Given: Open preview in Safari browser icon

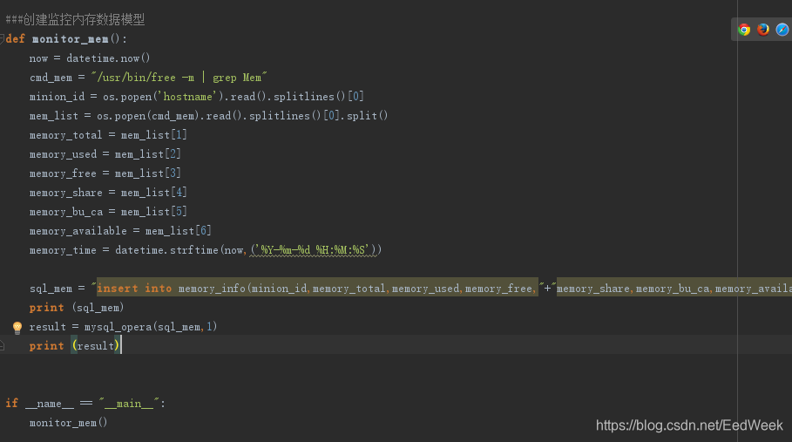Looking at the screenshot, I should 782,30.
